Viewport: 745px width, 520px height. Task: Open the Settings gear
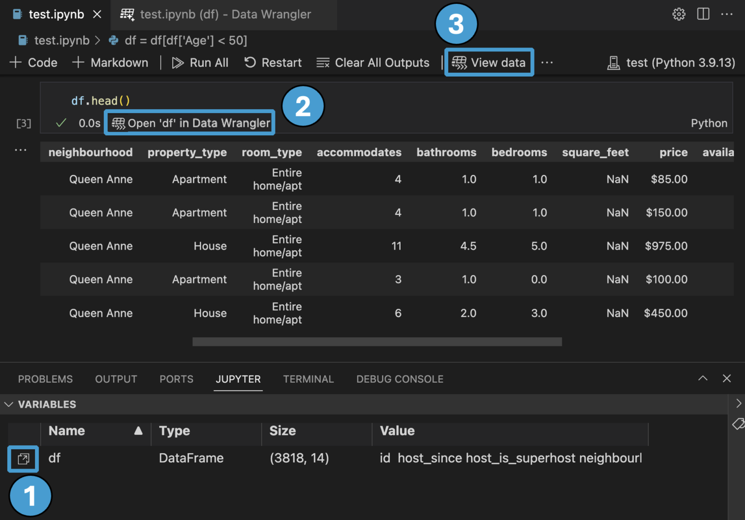tap(679, 14)
